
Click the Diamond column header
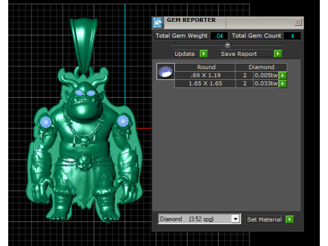click(261, 67)
